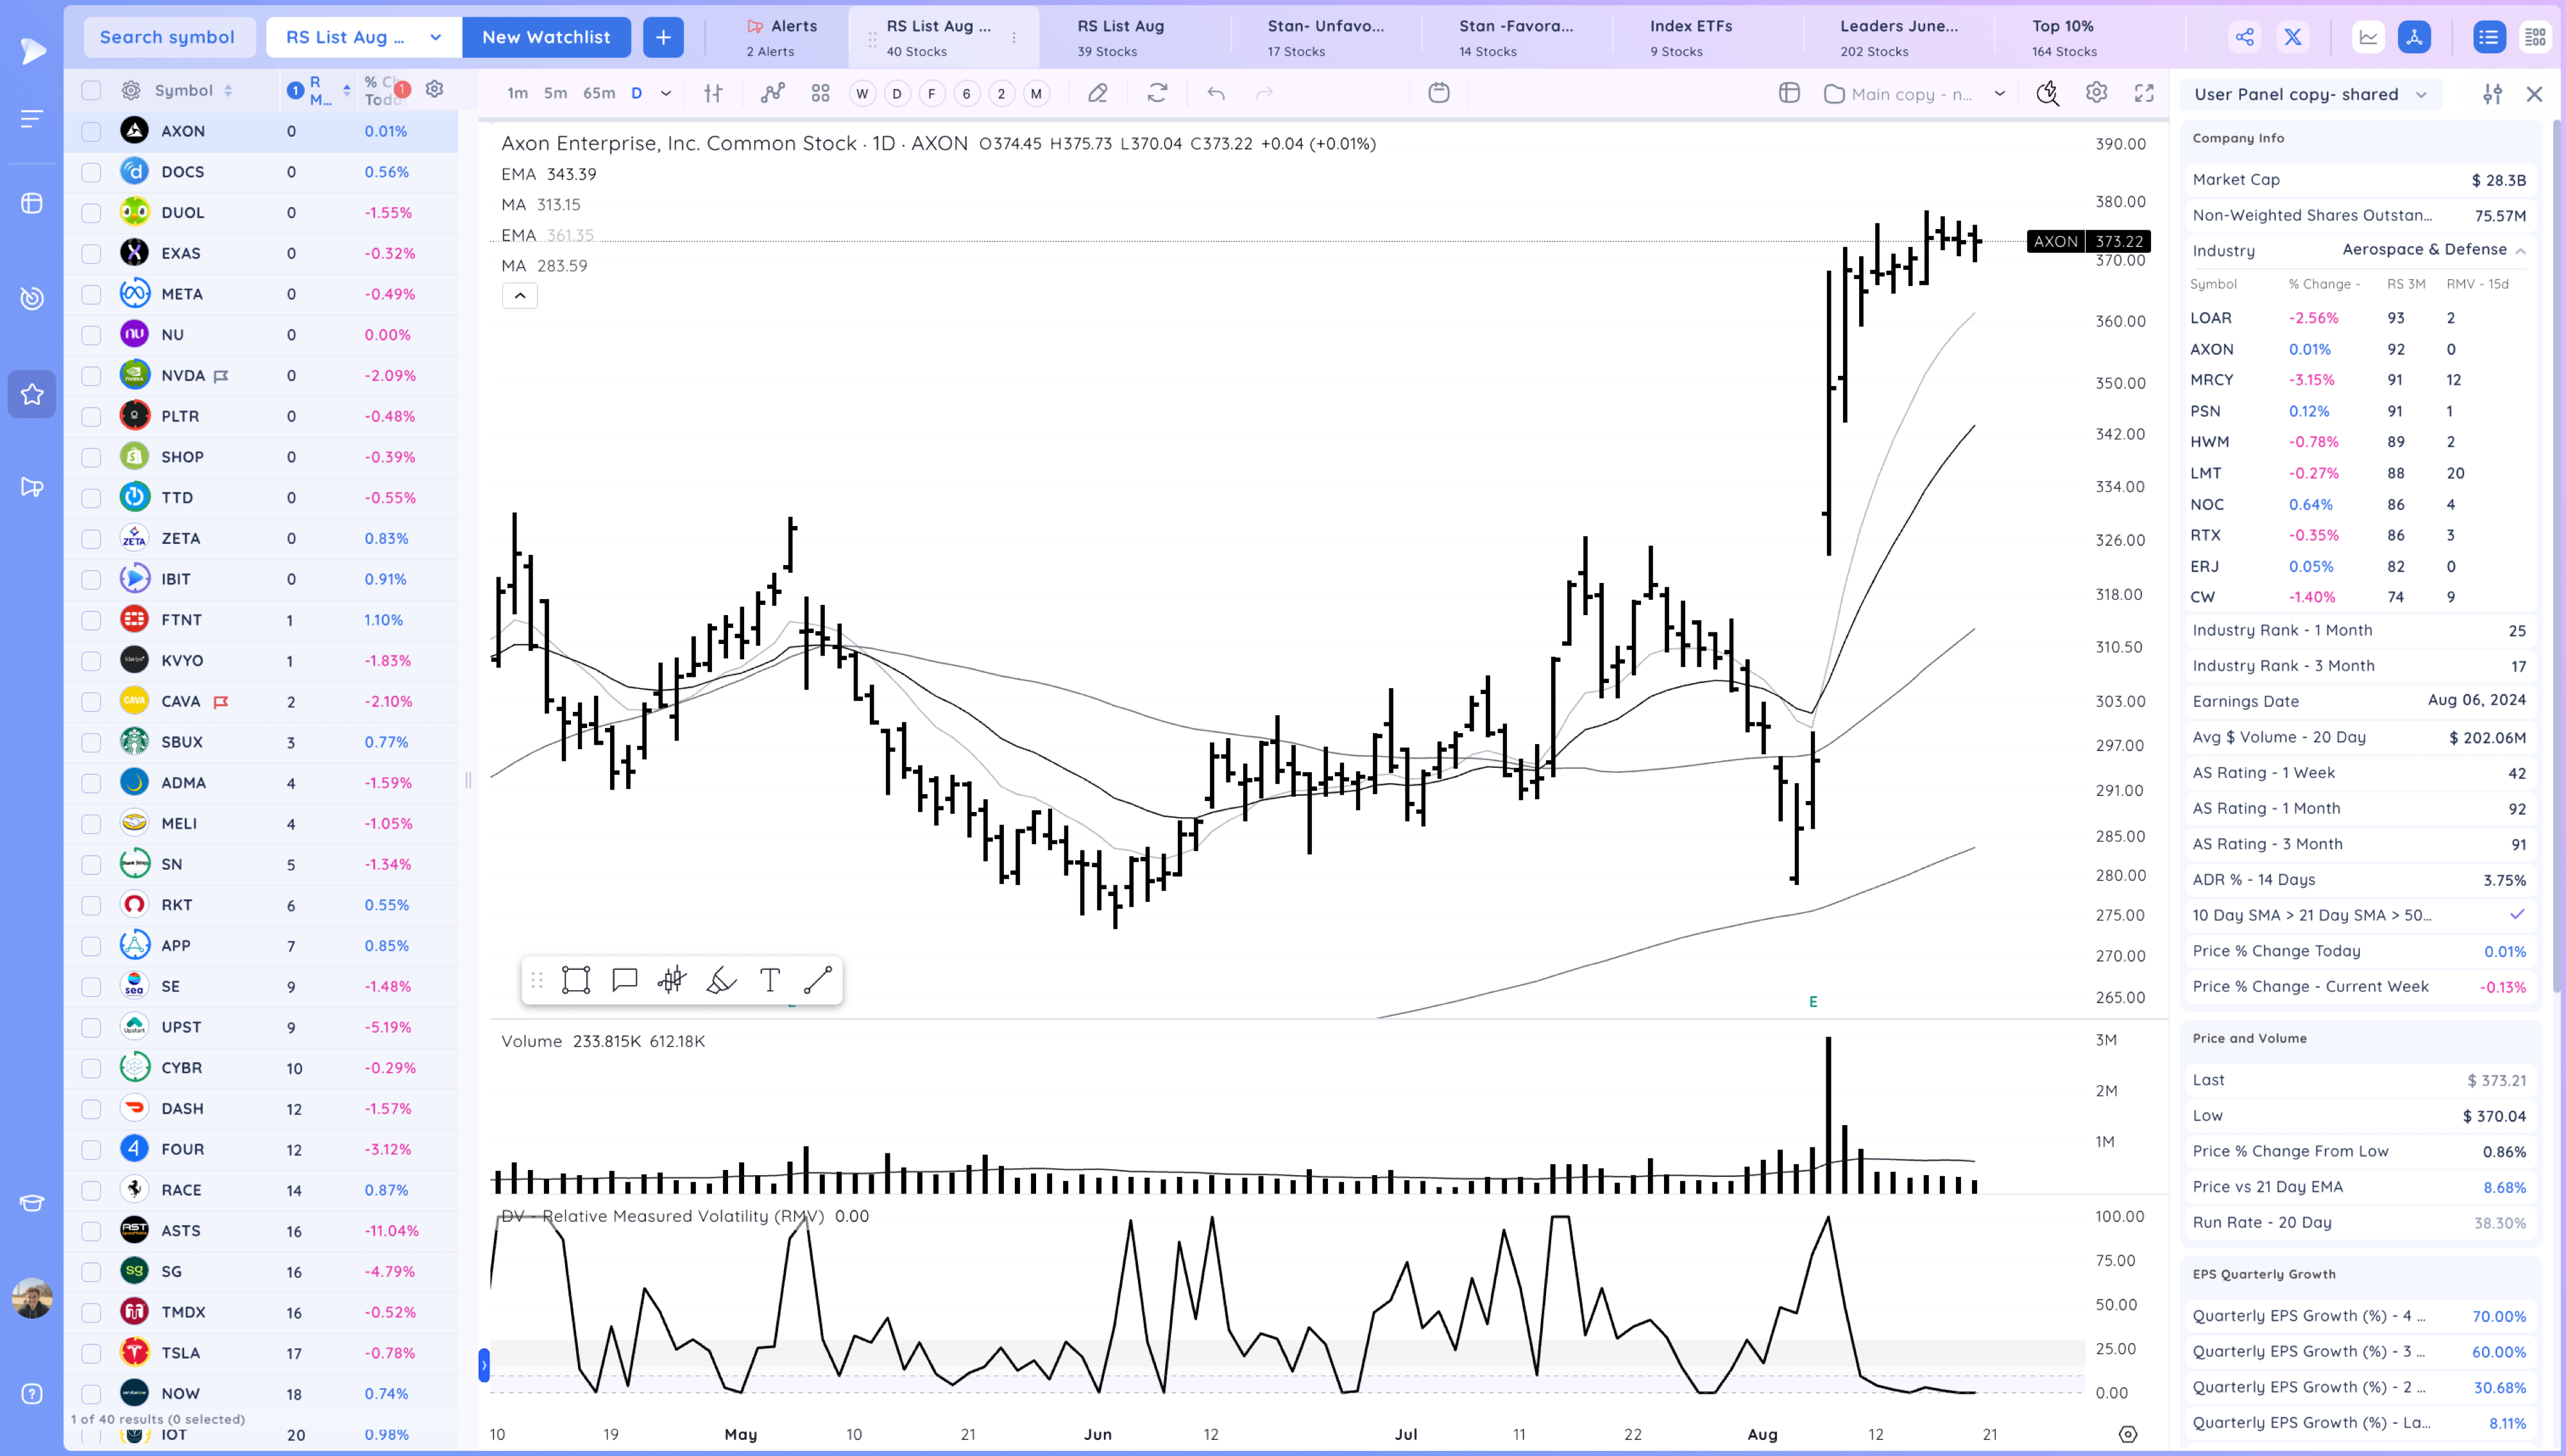Select the text annotation tool
2566x1456 pixels.
click(x=769, y=980)
